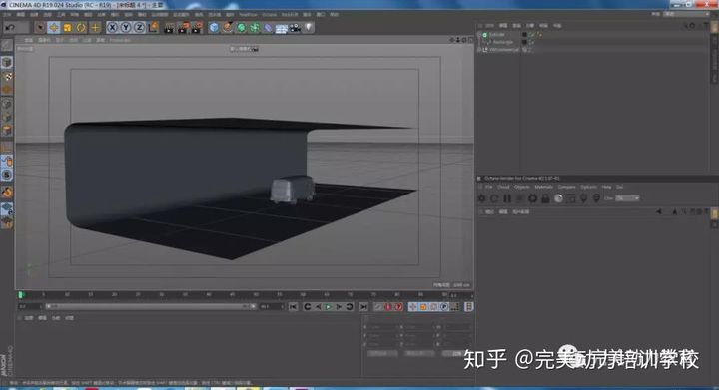Select the Live Selection tool
This screenshot has width=719, height=390.
tap(40, 28)
